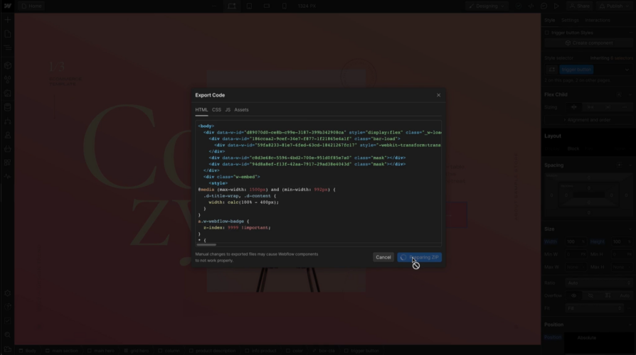Switch to the JS tab
The image size is (636, 355).
click(228, 110)
